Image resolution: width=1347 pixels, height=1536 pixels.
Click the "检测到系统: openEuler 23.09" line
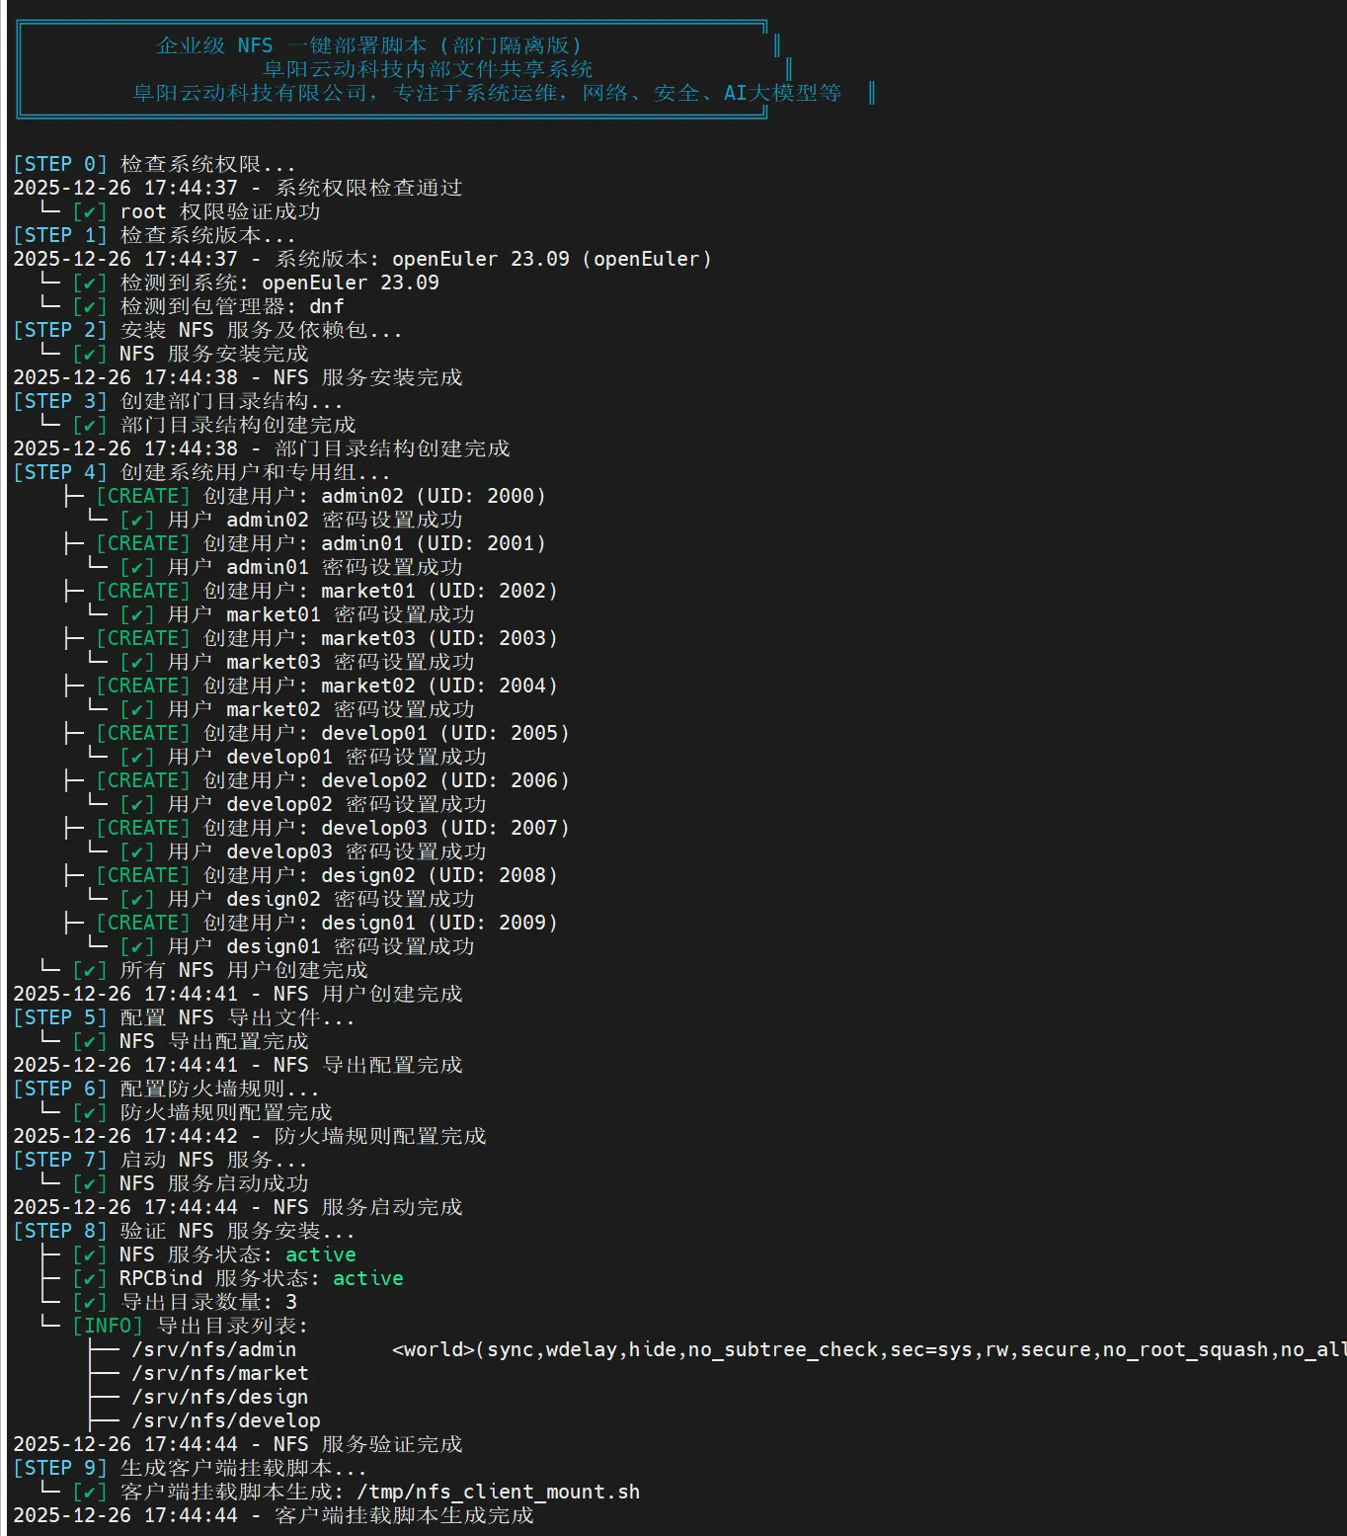279,283
